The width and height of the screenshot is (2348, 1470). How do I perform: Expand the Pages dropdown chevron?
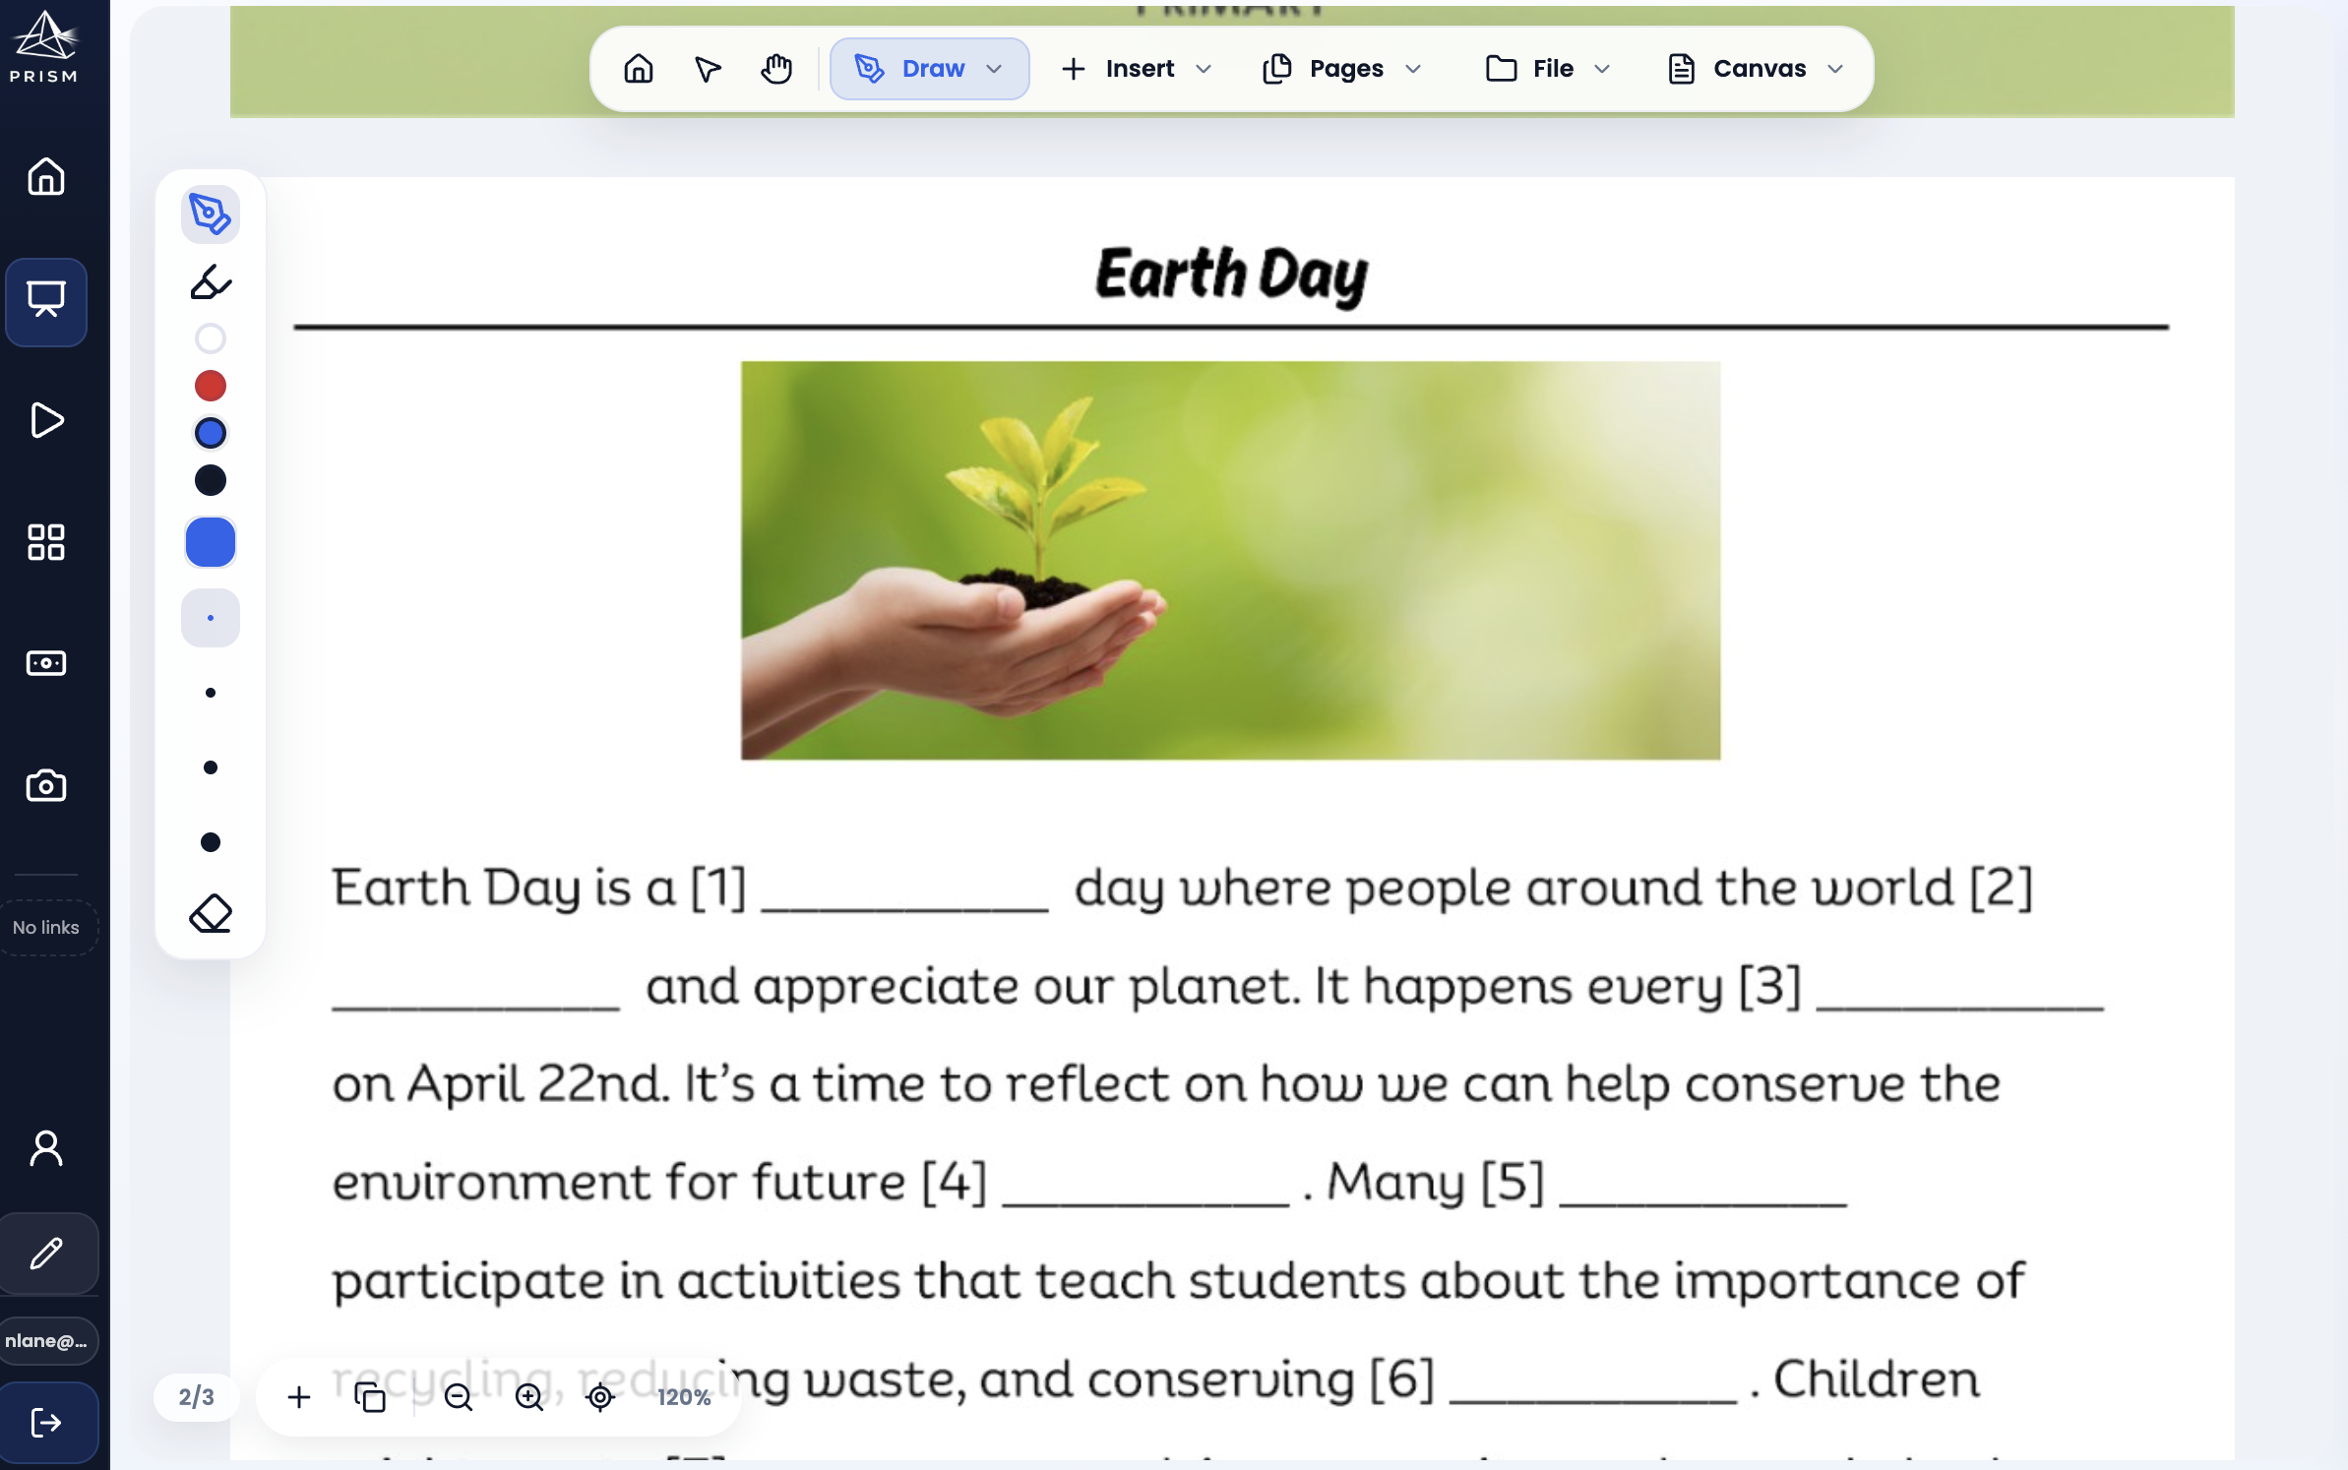point(1413,69)
